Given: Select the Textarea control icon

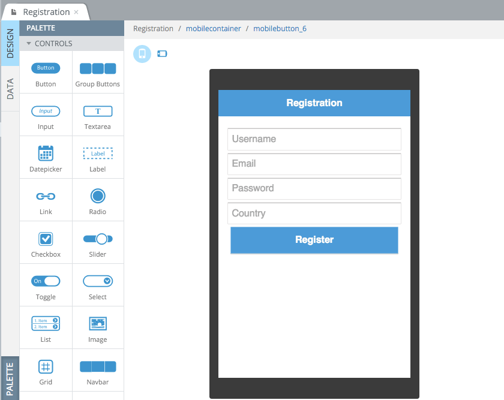Looking at the screenshot, I should 98,111.
